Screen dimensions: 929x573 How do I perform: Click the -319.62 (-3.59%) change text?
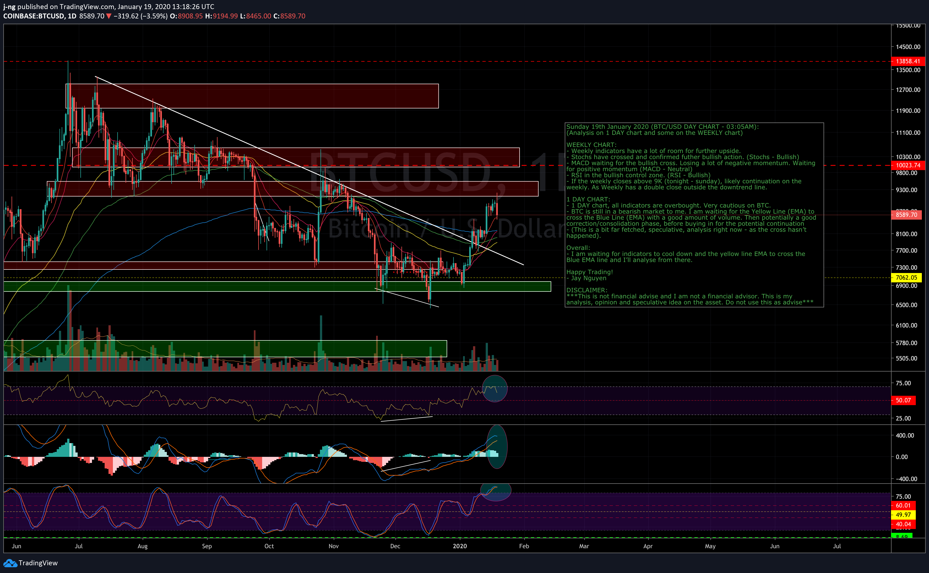point(141,16)
